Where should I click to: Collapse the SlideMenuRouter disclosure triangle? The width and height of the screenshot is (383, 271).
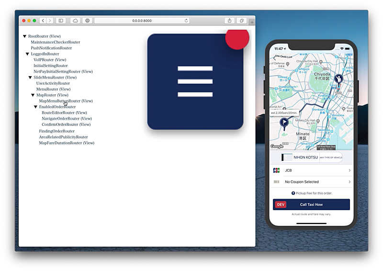coord(30,77)
